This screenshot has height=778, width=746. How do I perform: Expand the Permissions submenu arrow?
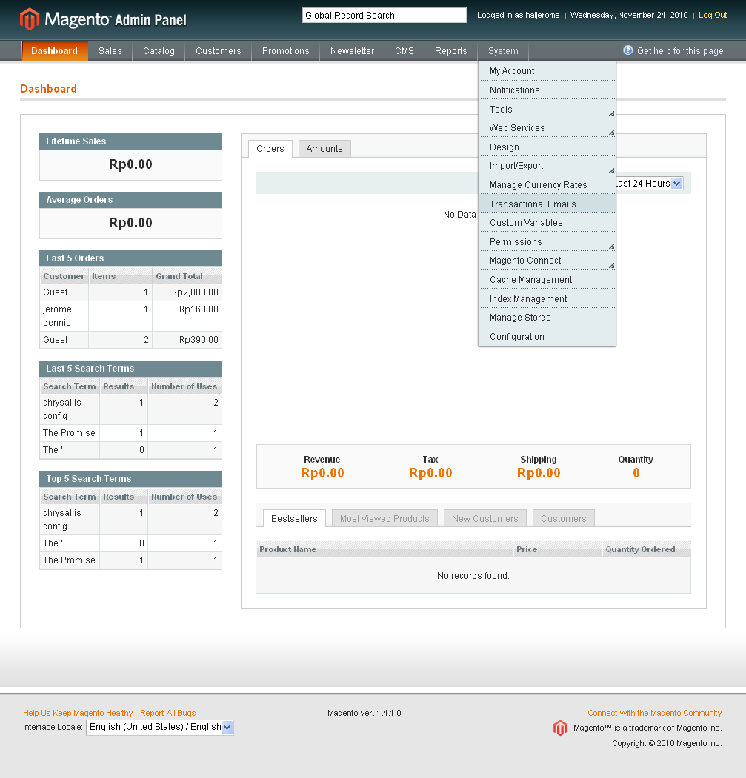pyautogui.click(x=612, y=245)
